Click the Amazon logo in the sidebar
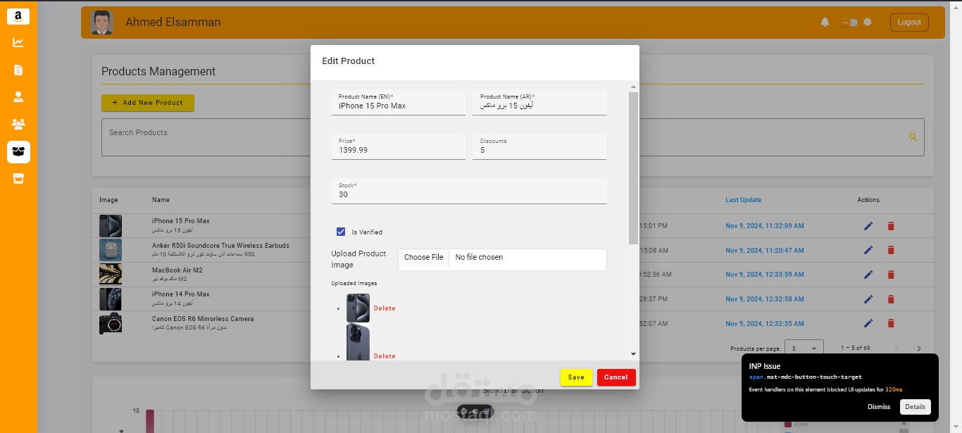Viewport: 962px width, 433px height. pos(18,17)
